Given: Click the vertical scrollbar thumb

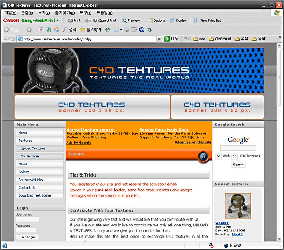Looking at the screenshot, I should coord(279,77).
